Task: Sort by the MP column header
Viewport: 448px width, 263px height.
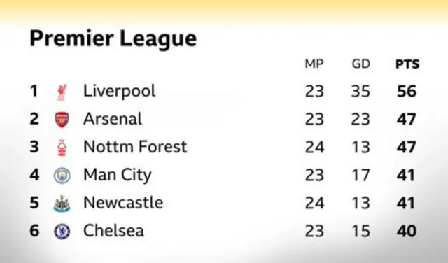Action: [314, 64]
